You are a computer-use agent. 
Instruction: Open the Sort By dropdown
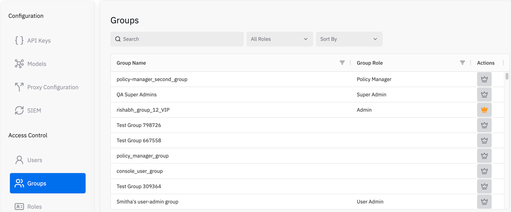[349, 39]
